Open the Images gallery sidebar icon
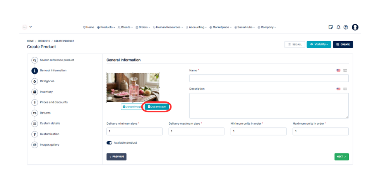 34,145
